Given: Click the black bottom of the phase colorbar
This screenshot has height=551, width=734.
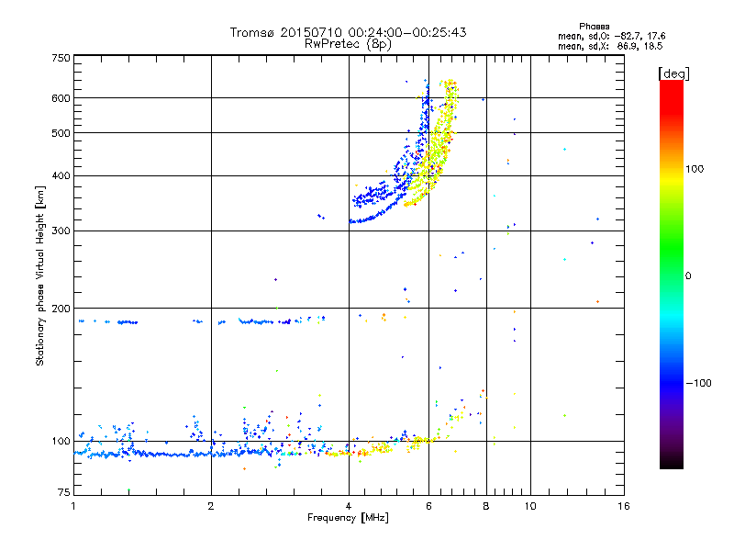Looking at the screenshot, I should (x=672, y=462).
